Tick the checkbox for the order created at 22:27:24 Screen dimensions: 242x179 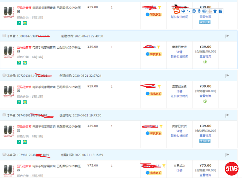4,75
